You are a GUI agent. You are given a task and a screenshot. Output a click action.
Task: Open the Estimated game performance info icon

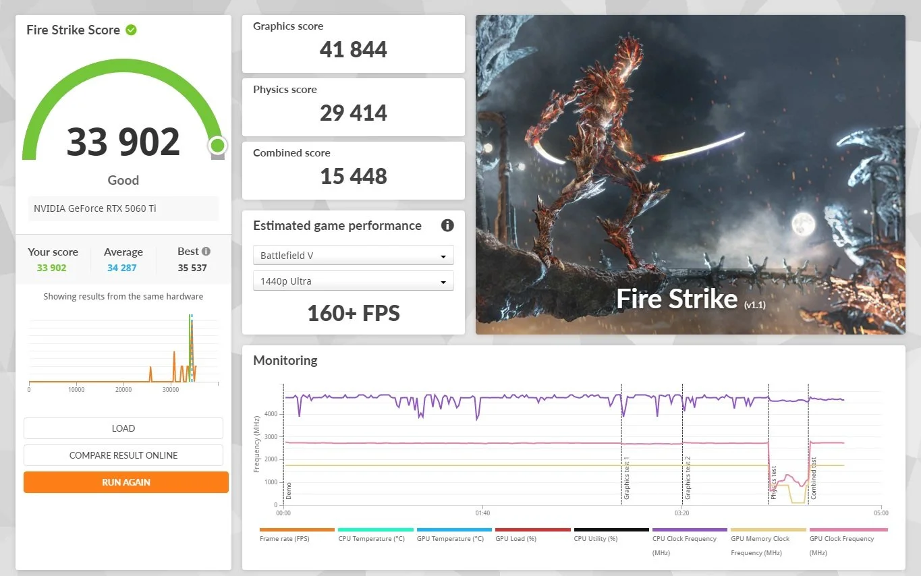click(447, 225)
